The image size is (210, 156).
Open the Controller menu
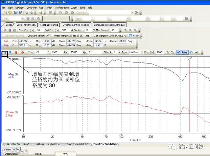(32, 8)
